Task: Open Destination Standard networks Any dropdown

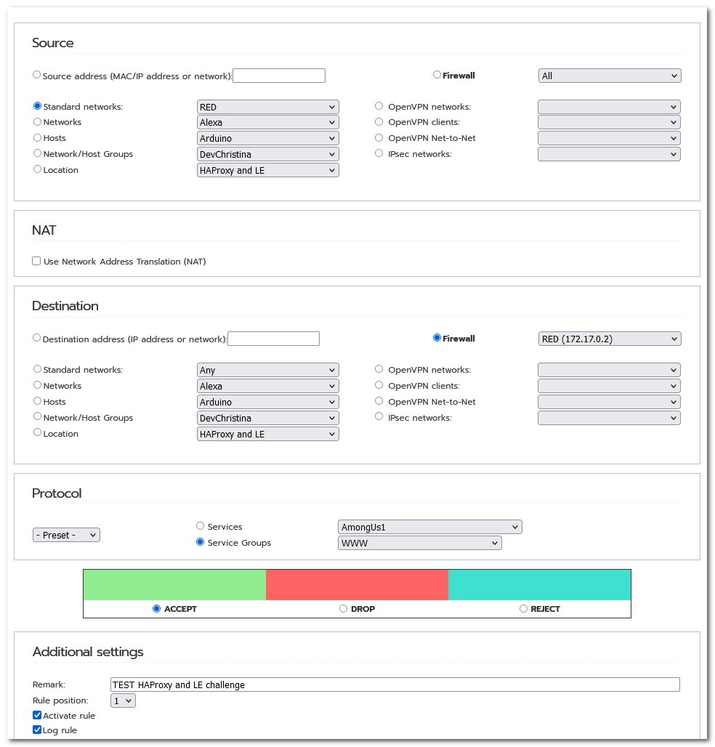Action: (x=267, y=370)
